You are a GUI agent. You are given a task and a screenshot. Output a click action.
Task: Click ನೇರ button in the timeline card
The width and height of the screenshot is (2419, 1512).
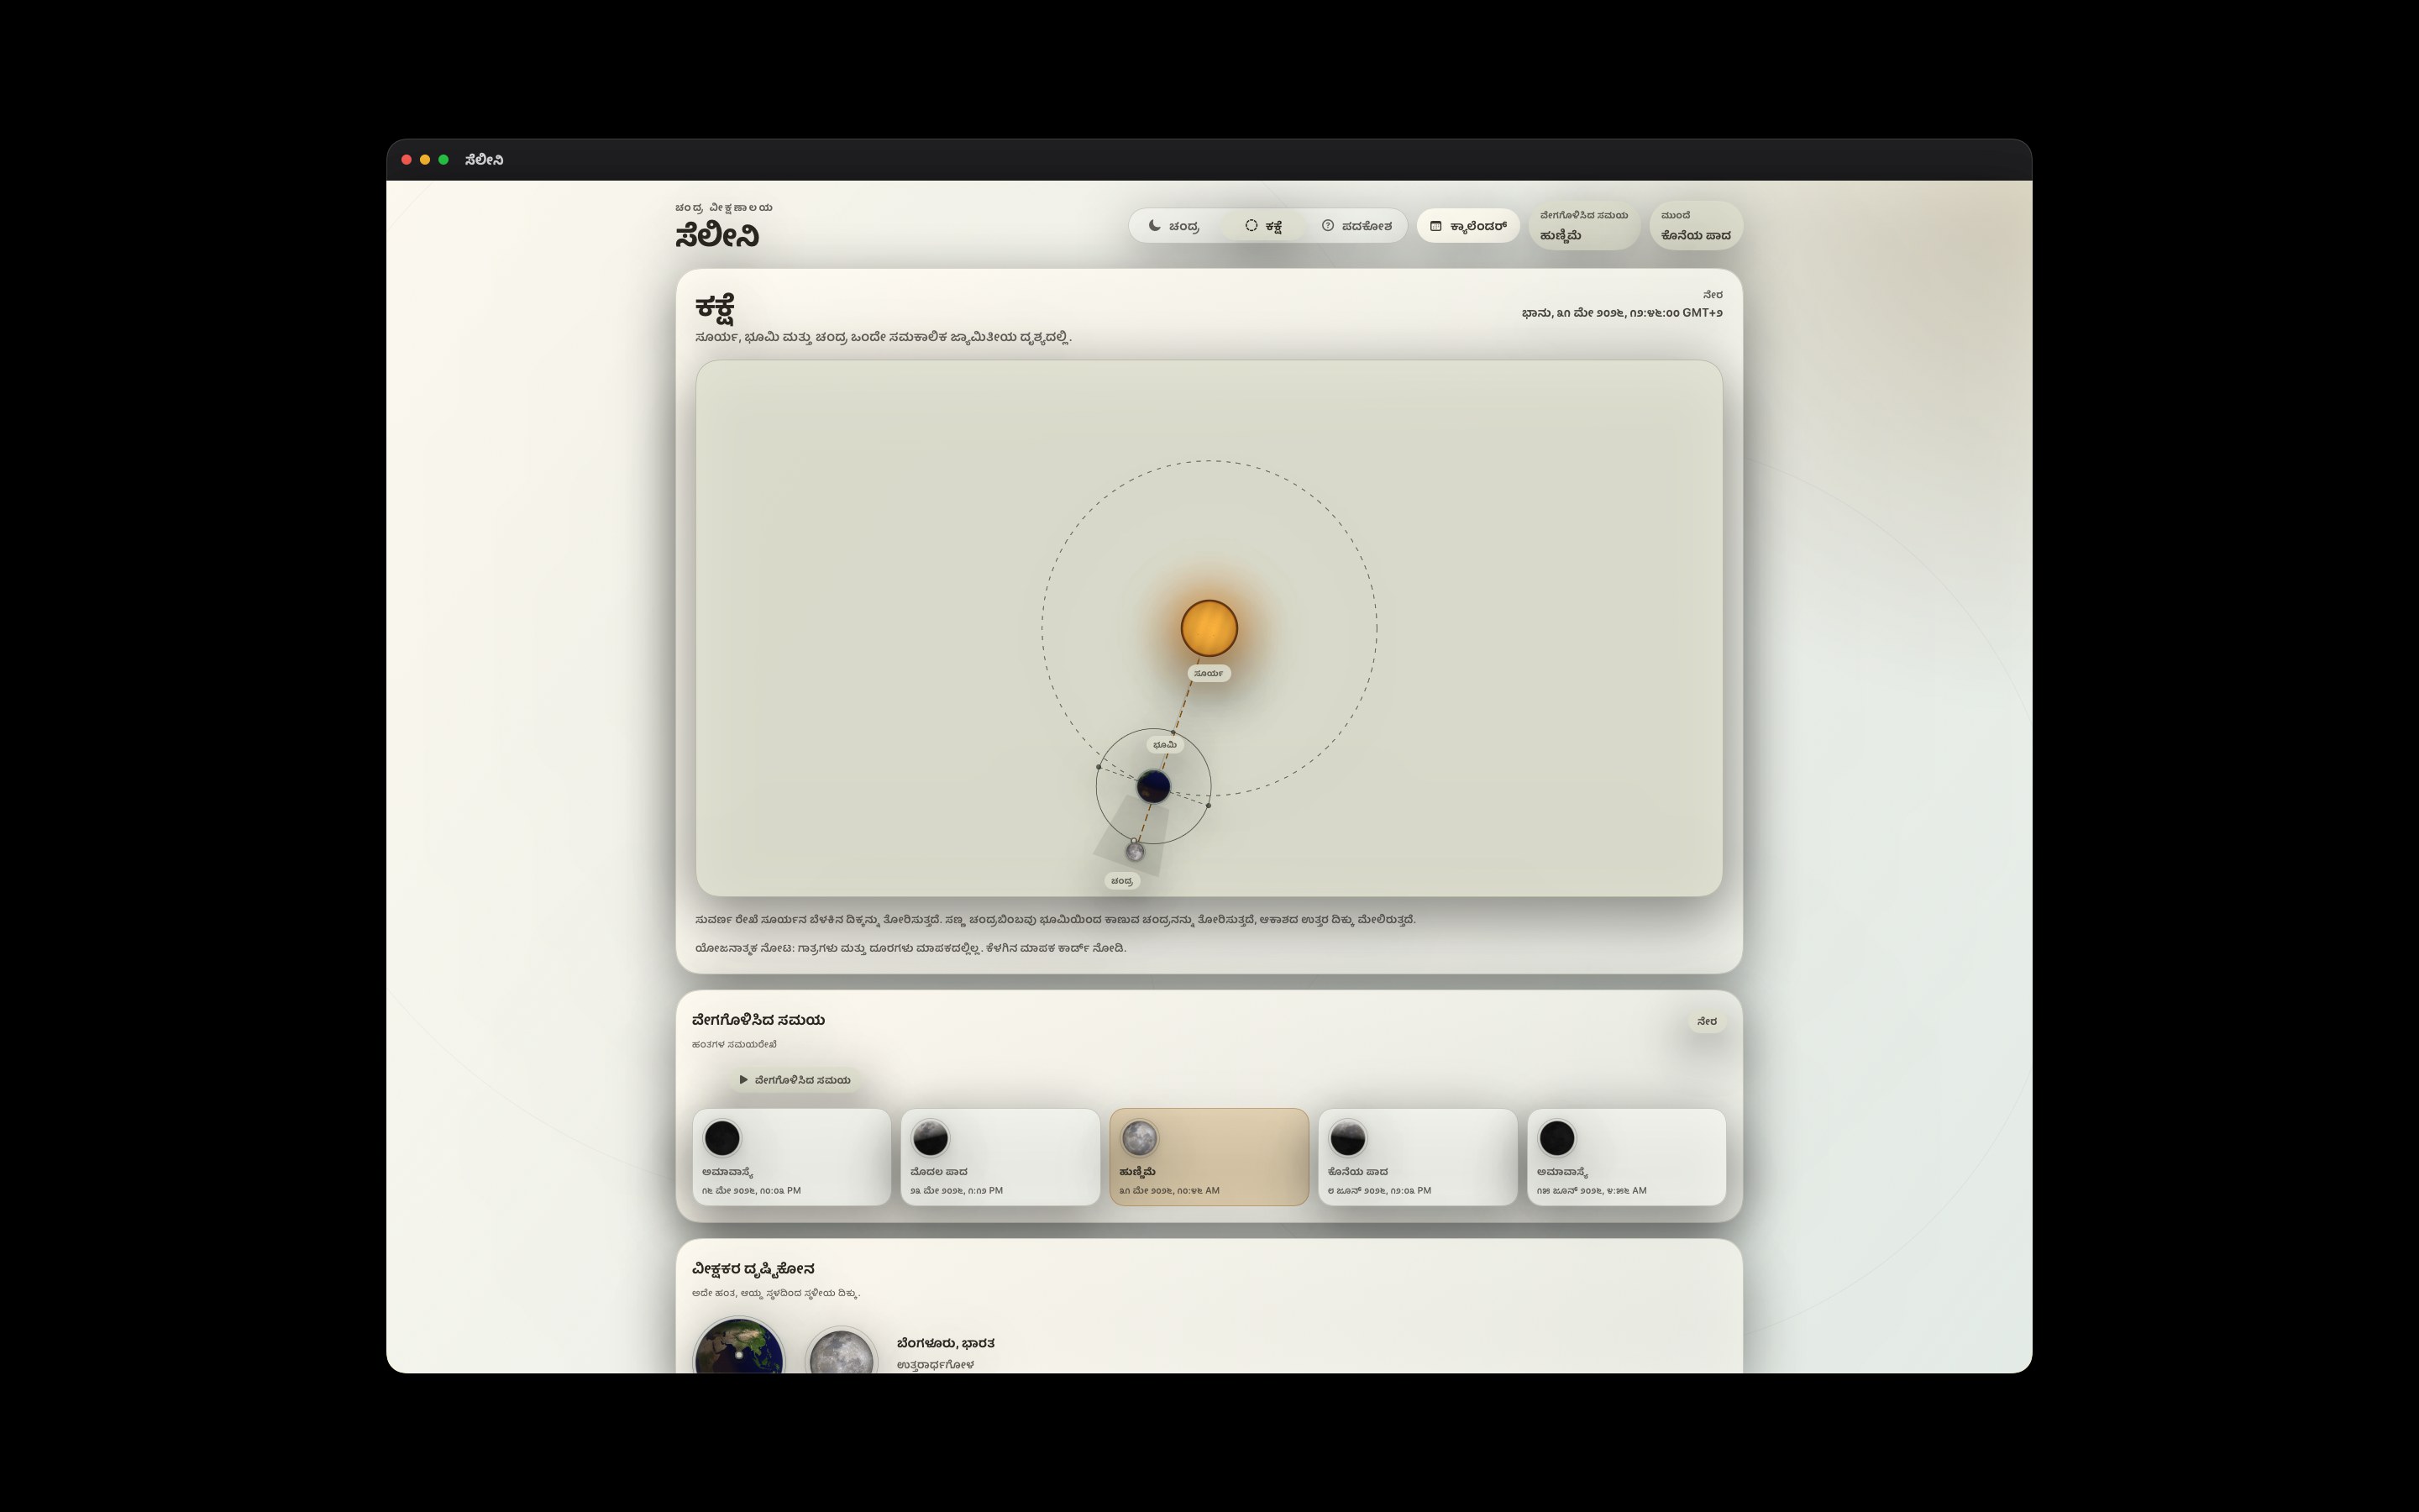pyautogui.click(x=1706, y=1021)
